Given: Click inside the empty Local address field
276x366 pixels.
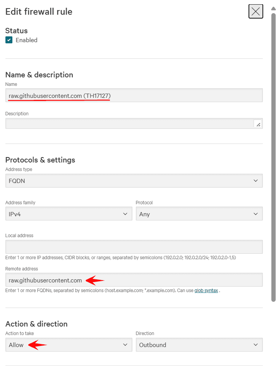Looking at the screenshot, I should (134, 246).
